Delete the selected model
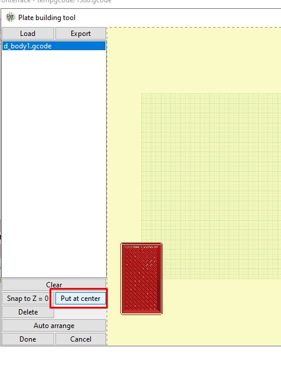 [28, 312]
